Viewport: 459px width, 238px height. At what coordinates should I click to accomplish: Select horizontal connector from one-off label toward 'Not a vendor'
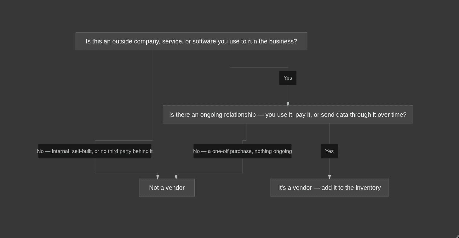[x=209, y=173]
